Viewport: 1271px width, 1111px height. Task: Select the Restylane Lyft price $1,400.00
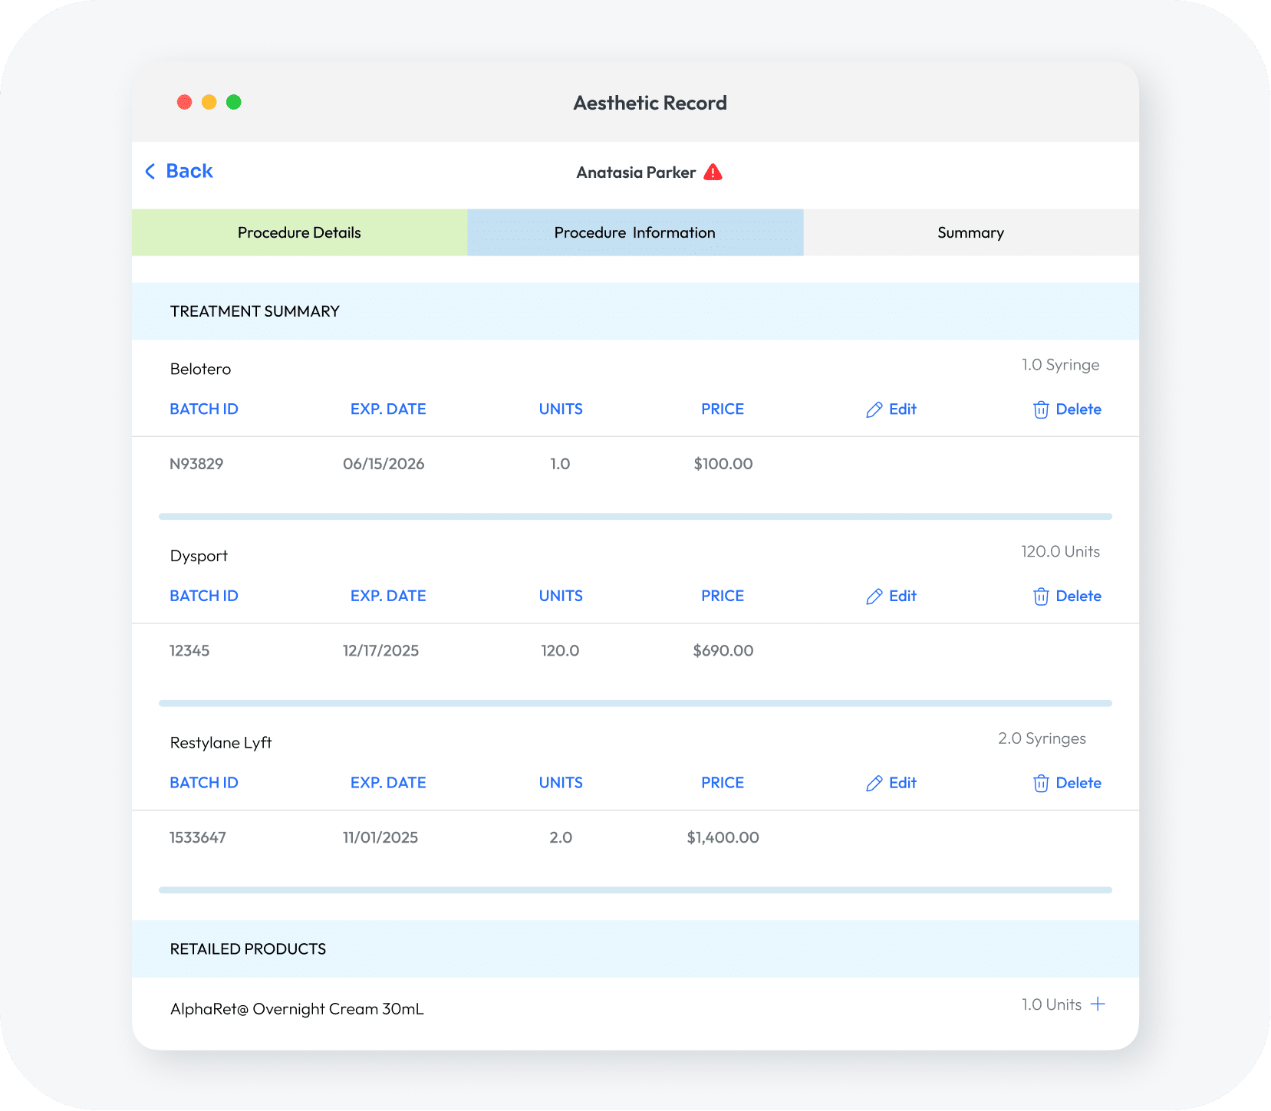coord(723,837)
